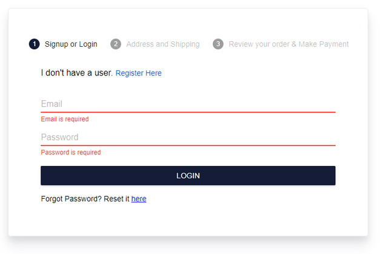The image size is (388, 254).
Task: Click the red underline beneath Email field
Action: coord(188,112)
